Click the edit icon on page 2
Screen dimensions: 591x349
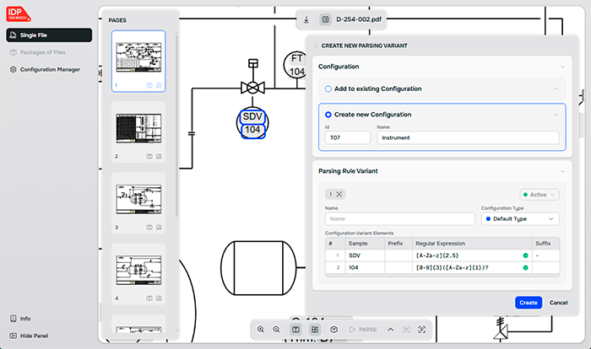[159, 156]
